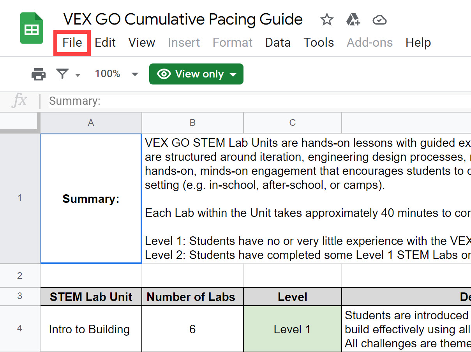Click row 3 header
Viewport: 471px width, 352px height.
pos(19,297)
